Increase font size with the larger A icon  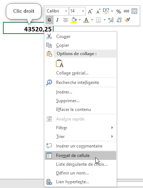click(90, 11)
